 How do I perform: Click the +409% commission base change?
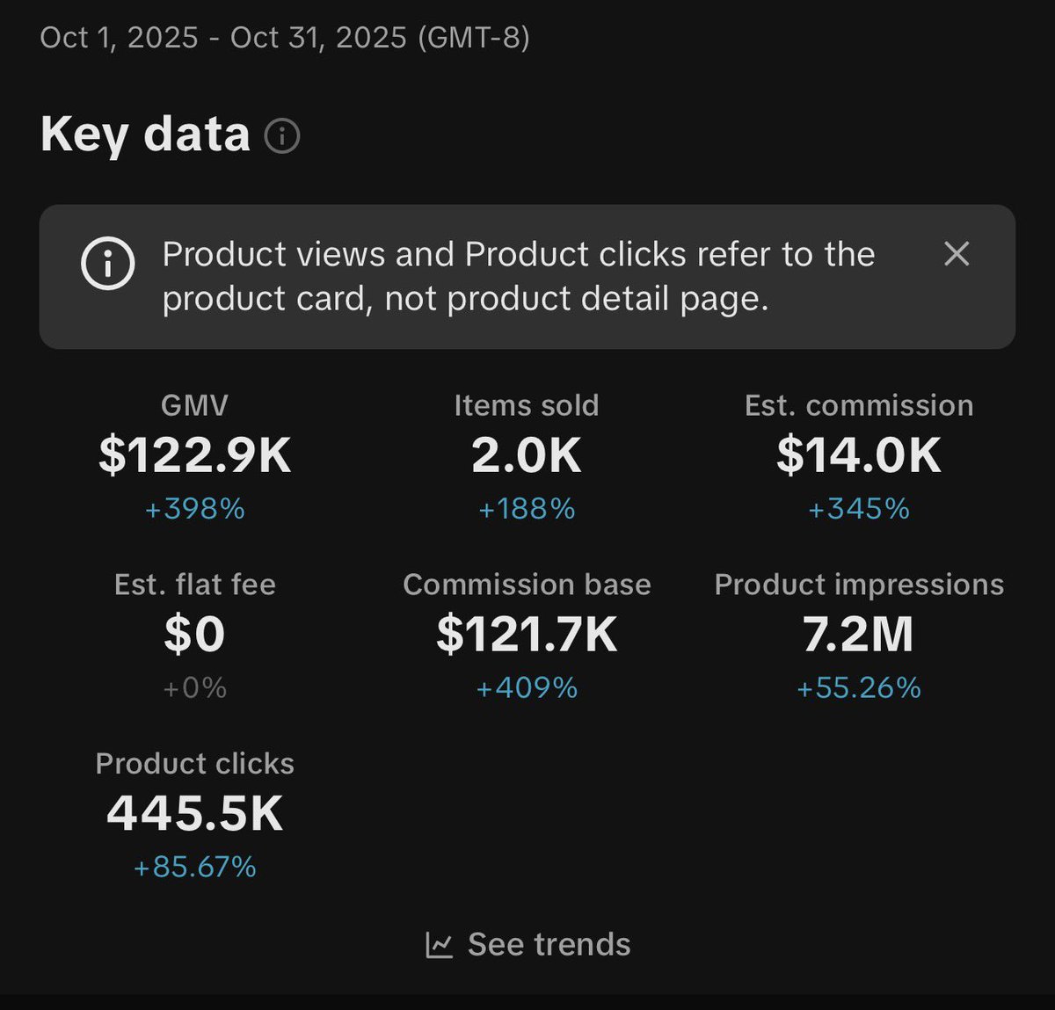pyautogui.click(x=526, y=687)
